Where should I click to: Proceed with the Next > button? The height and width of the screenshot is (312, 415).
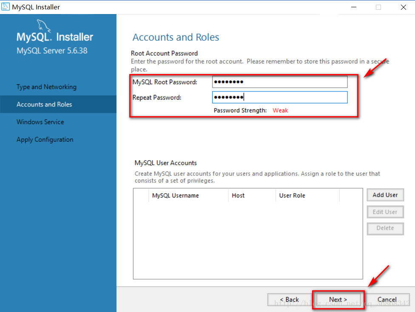tap(338, 300)
